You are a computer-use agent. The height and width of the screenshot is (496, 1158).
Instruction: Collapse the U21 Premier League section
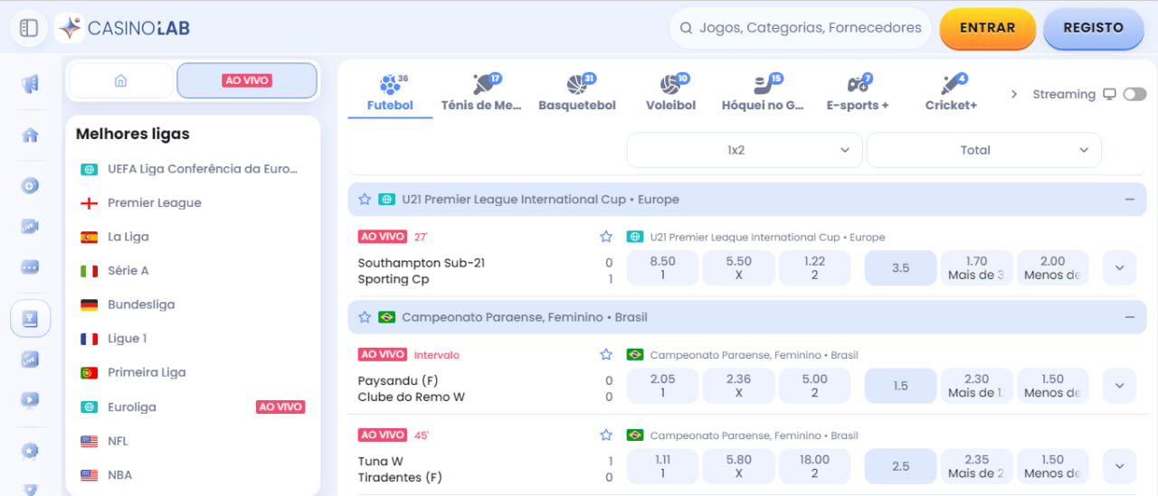[1129, 199]
